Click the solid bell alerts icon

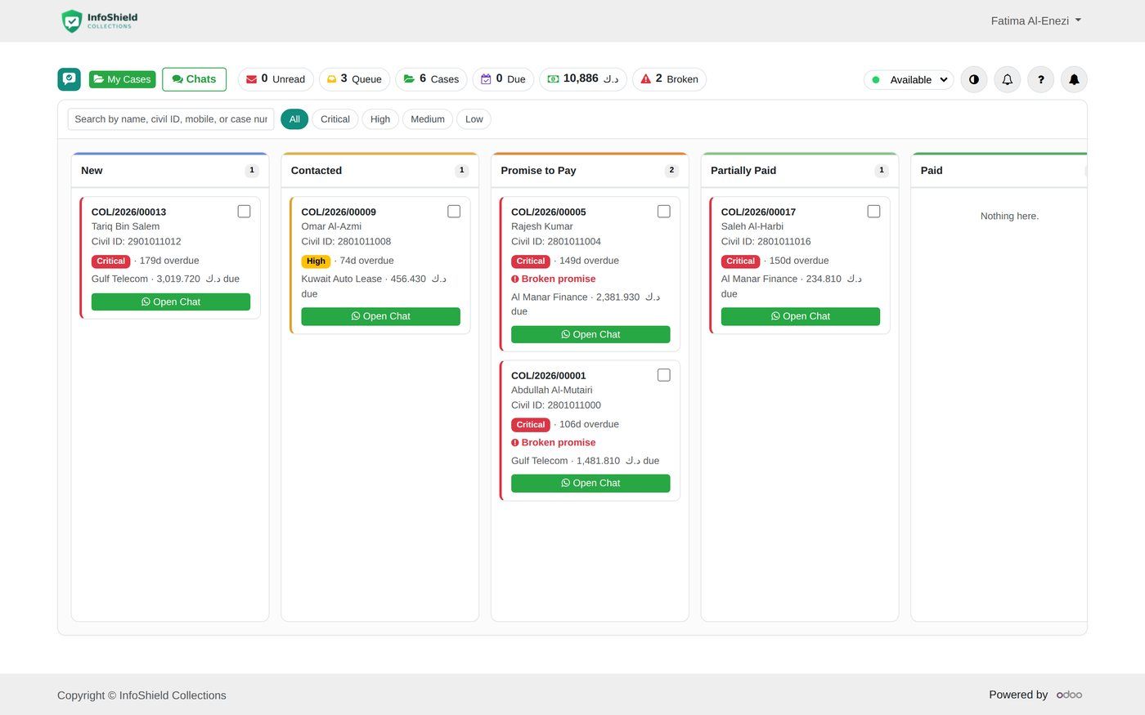(1074, 79)
